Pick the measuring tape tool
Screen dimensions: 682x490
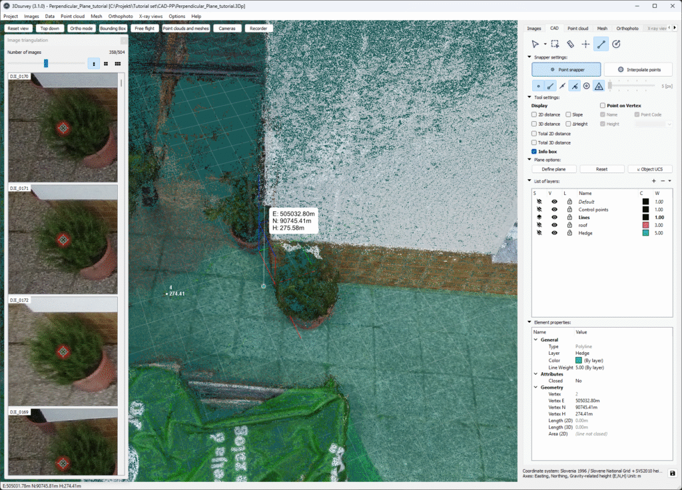pos(570,44)
